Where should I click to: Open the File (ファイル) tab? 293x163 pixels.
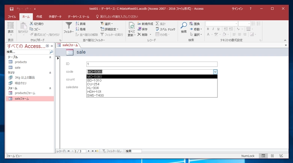click(x=12, y=16)
